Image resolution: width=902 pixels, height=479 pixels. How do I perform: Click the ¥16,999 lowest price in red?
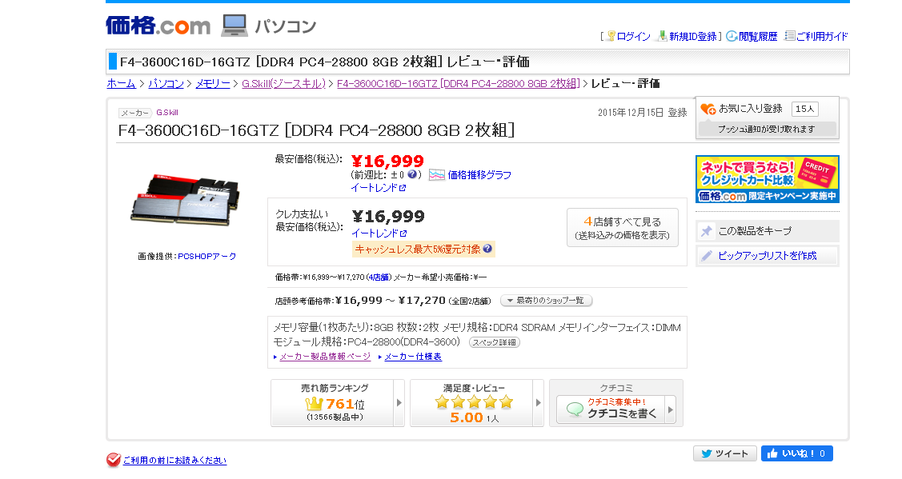coord(387,161)
